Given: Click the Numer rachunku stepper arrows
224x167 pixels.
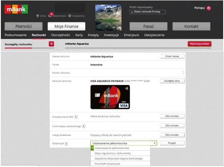Looking at the screenshot, I should click(x=183, y=73).
